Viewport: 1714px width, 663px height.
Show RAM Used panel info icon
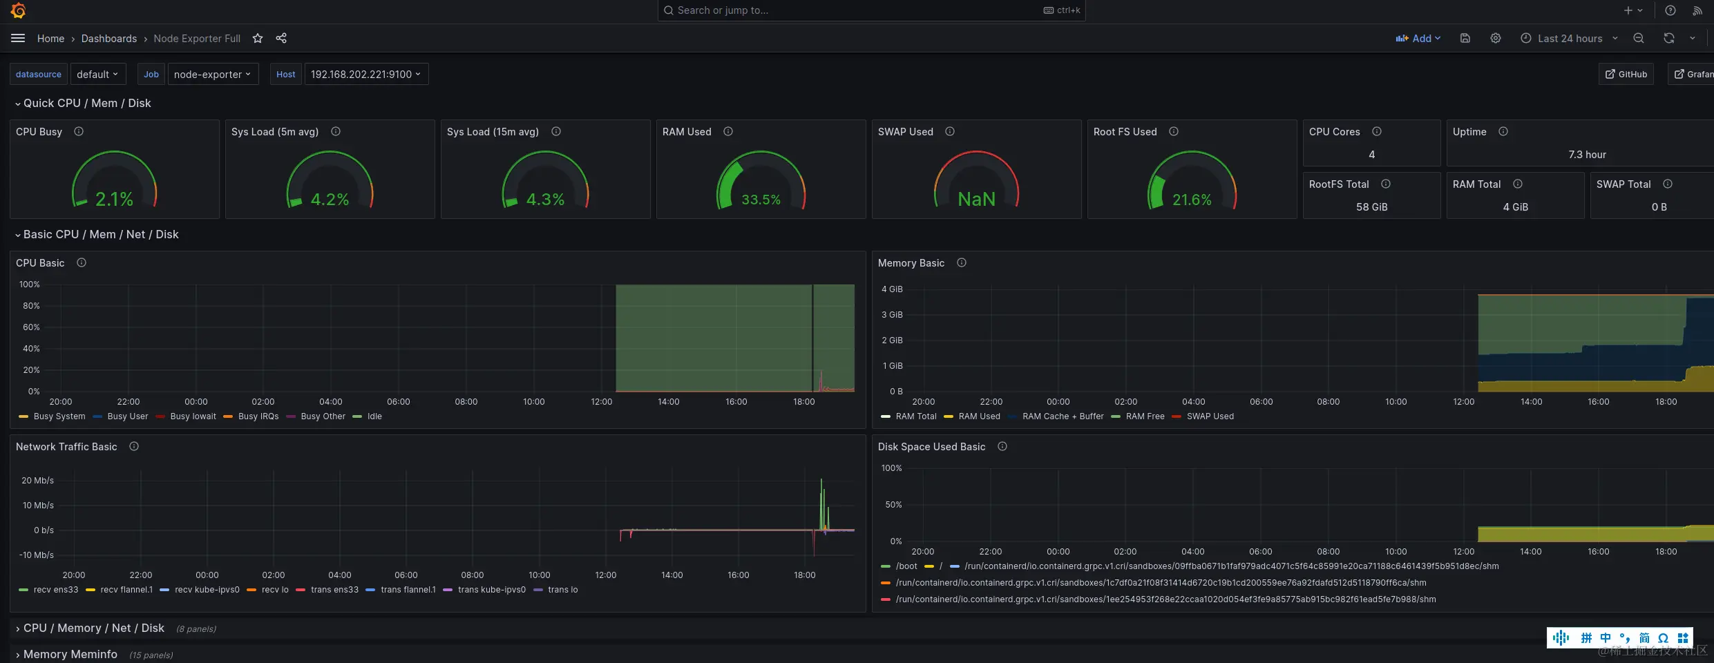click(x=728, y=131)
